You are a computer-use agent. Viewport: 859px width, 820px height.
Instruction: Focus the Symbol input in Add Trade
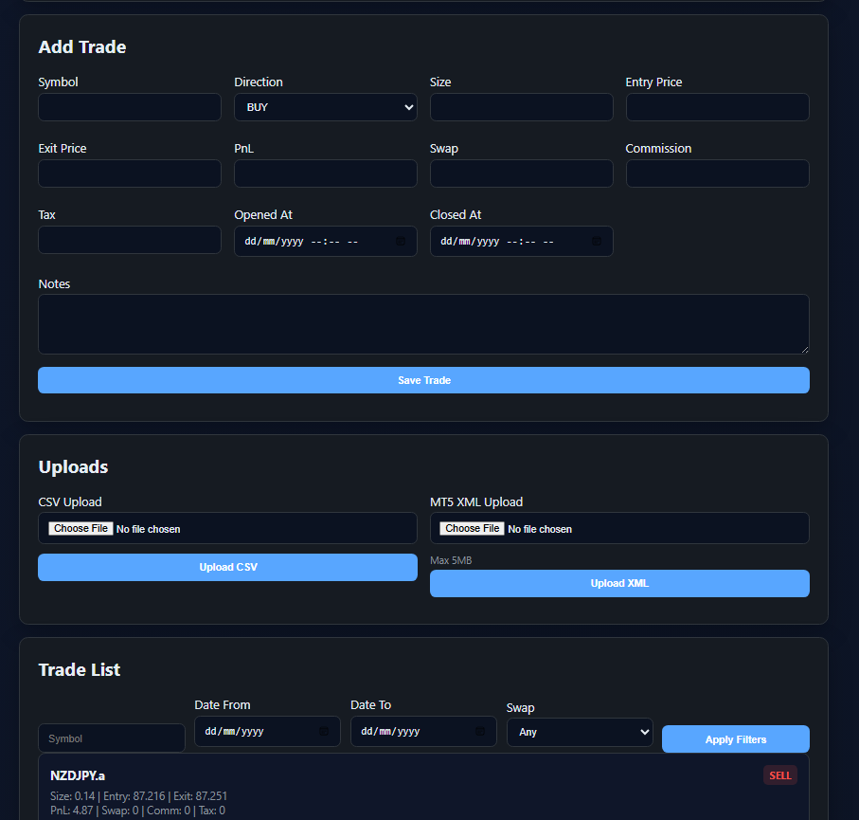point(130,107)
